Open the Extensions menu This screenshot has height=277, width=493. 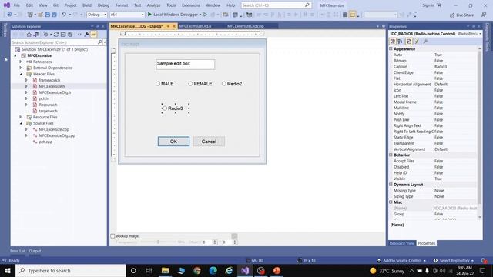(x=190, y=5)
